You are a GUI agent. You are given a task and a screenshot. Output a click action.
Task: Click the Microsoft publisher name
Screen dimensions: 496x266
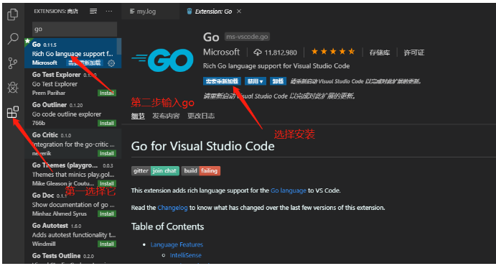(221, 52)
